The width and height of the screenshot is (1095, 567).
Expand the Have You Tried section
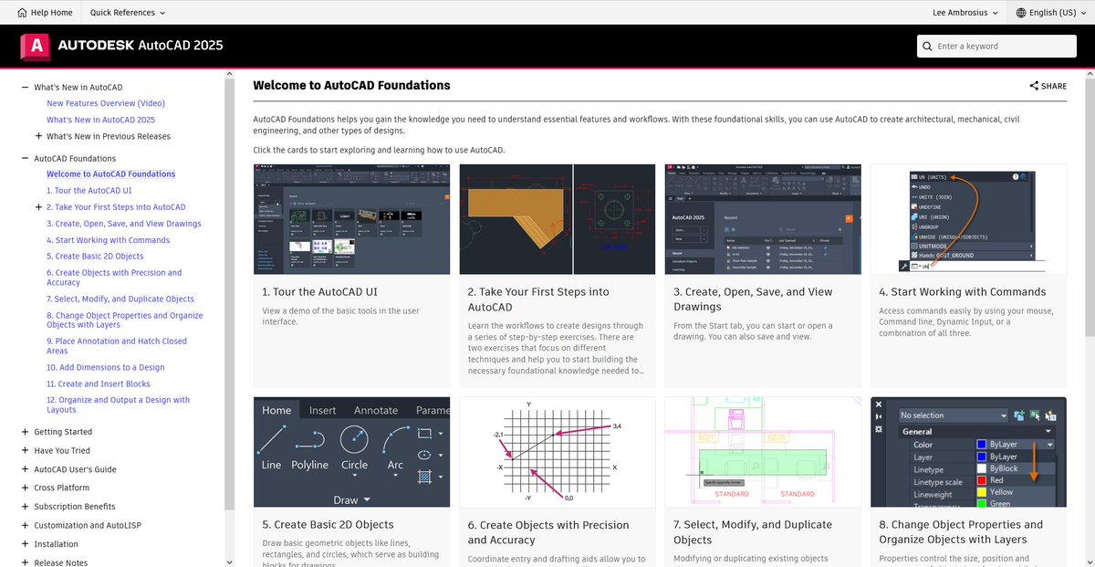(x=26, y=451)
